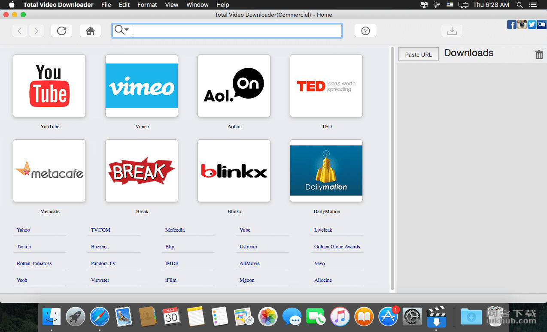Open the Viewster link
547x332 pixels.
click(x=100, y=280)
